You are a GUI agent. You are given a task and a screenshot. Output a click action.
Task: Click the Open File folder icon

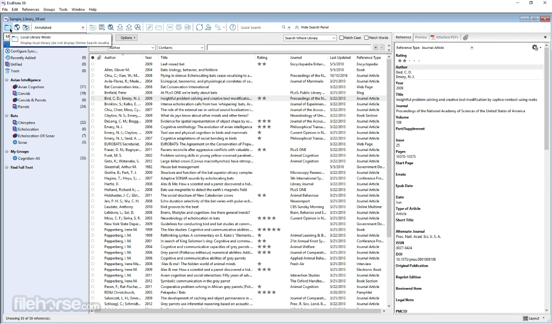159,27
